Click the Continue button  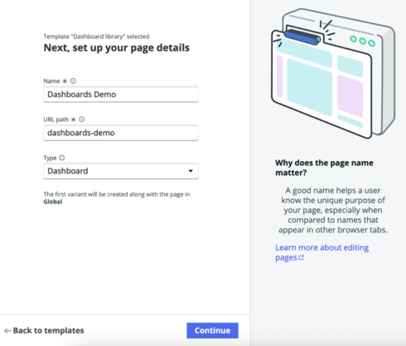(x=212, y=330)
